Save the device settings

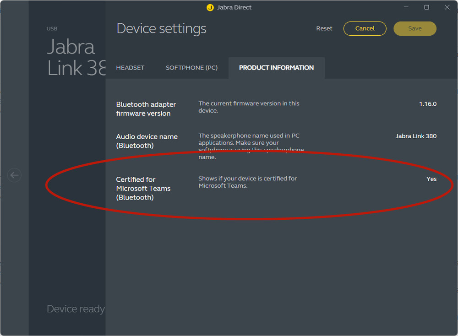pos(414,28)
